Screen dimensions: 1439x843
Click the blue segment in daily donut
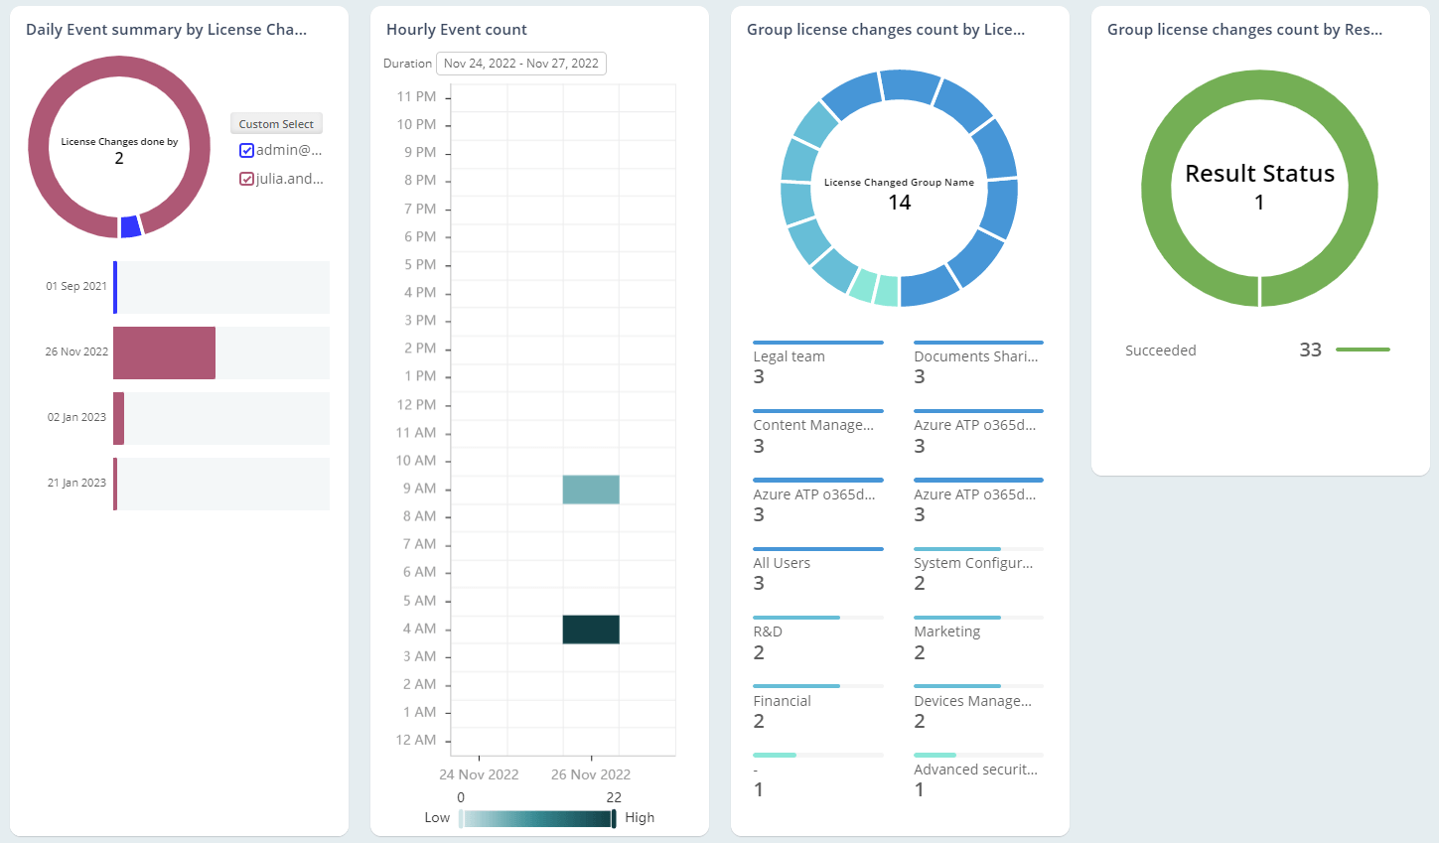[x=130, y=226]
